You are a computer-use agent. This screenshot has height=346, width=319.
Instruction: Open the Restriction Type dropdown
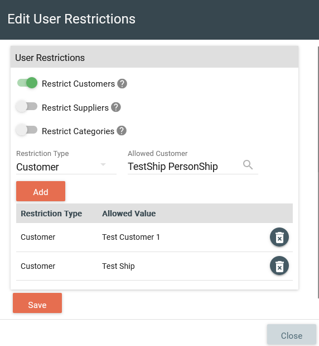[66, 167]
